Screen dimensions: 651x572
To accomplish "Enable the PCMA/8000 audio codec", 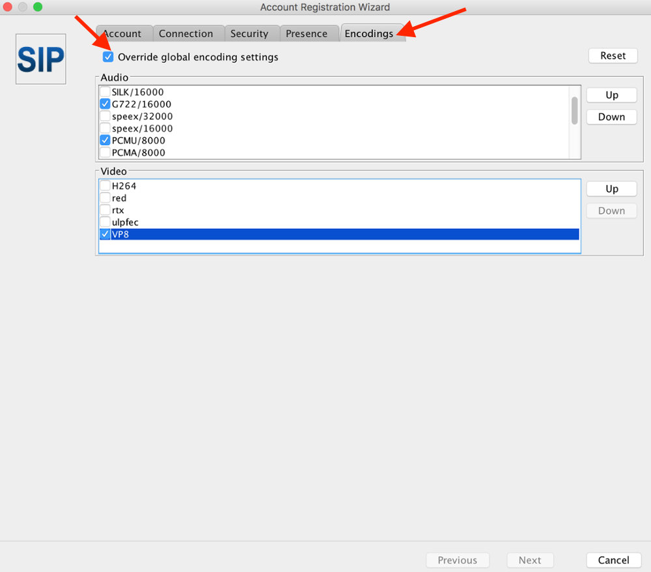I will [105, 152].
